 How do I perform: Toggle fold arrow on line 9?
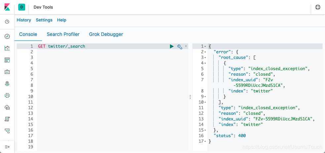tap(205, 97)
